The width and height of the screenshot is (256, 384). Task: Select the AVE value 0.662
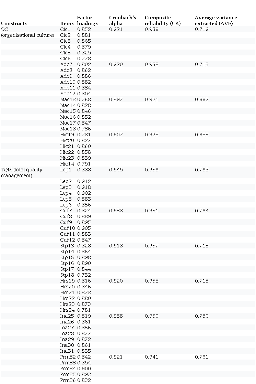click(201, 99)
